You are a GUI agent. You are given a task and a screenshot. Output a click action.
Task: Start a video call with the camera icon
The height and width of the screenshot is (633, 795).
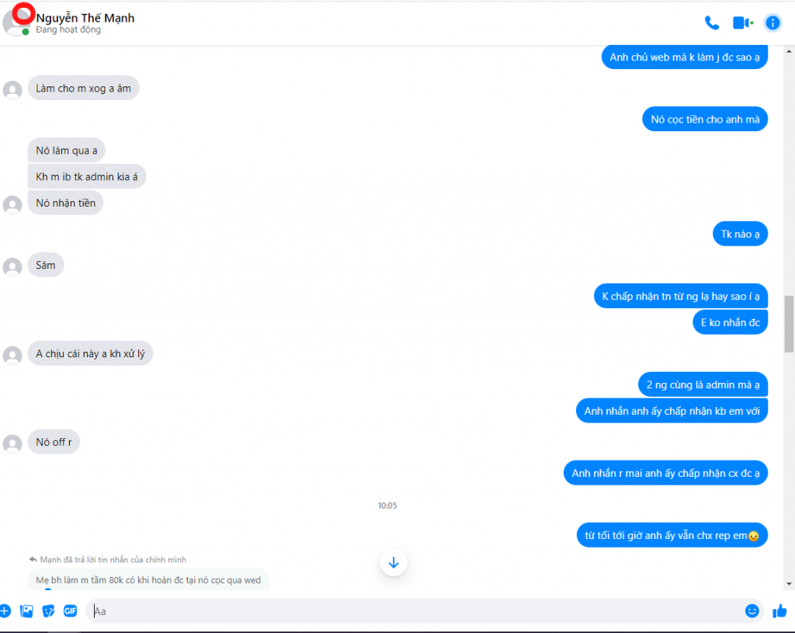click(x=743, y=23)
